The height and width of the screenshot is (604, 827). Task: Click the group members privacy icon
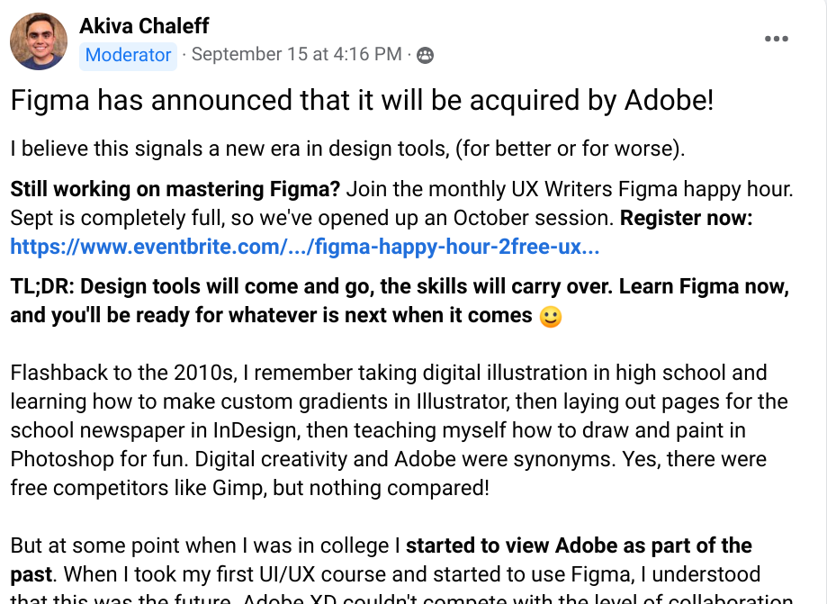(x=425, y=55)
